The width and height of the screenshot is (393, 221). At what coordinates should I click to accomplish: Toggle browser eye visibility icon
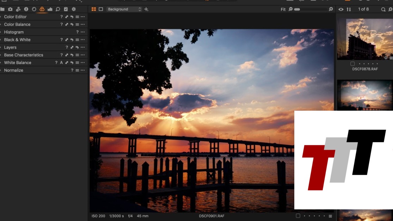coord(341,10)
